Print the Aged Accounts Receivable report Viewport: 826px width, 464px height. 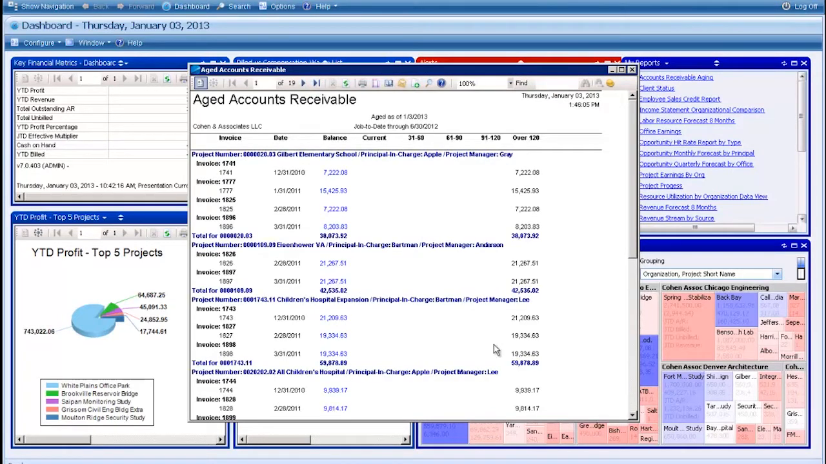coord(363,83)
